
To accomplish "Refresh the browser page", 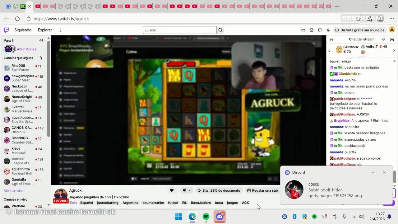I will point(17,19).
